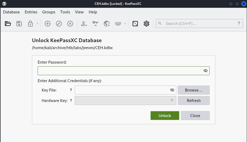Image resolution: width=247 pixels, height=142 pixels.
Task: Expand the auto-type keyboard dropdown arrow
Action: click(x=125, y=24)
